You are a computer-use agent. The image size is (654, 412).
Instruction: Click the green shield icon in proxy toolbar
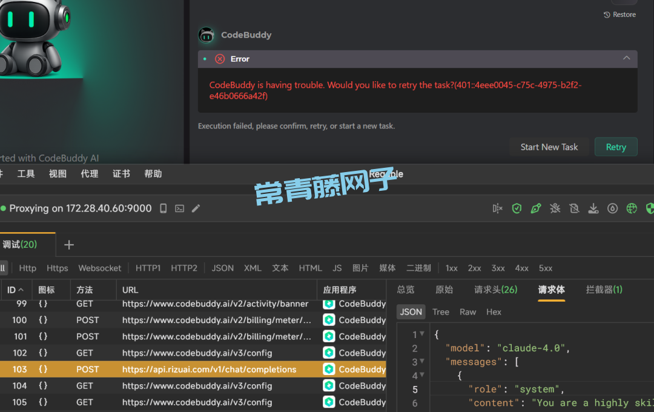(517, 208)
